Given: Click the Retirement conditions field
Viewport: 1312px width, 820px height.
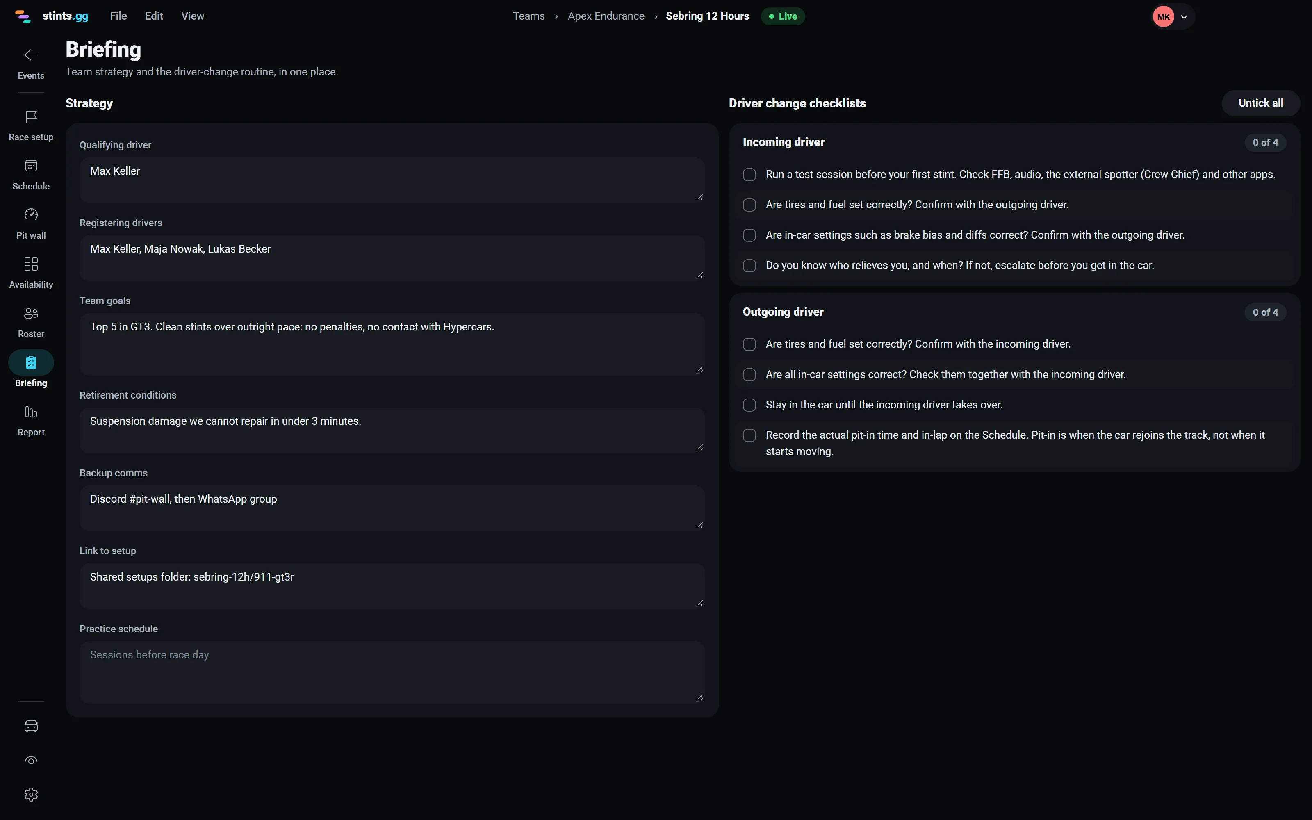Looking at the screenshot, I should pyautogui.click(x=392, y=430).
